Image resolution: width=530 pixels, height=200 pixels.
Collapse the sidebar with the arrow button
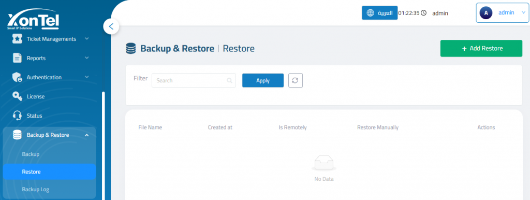[111, 26]
